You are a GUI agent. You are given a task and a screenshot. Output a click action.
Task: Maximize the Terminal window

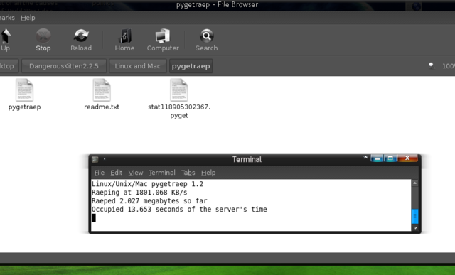pyautogui.click(x=390, y=158)
